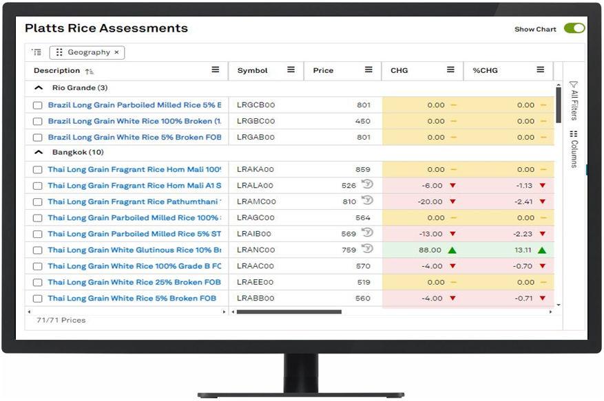Screen dimensions: 604x401
Task: Open Thai Fragrant Rice Hom Mali 100 link
Action: click(x=134, y=169)
